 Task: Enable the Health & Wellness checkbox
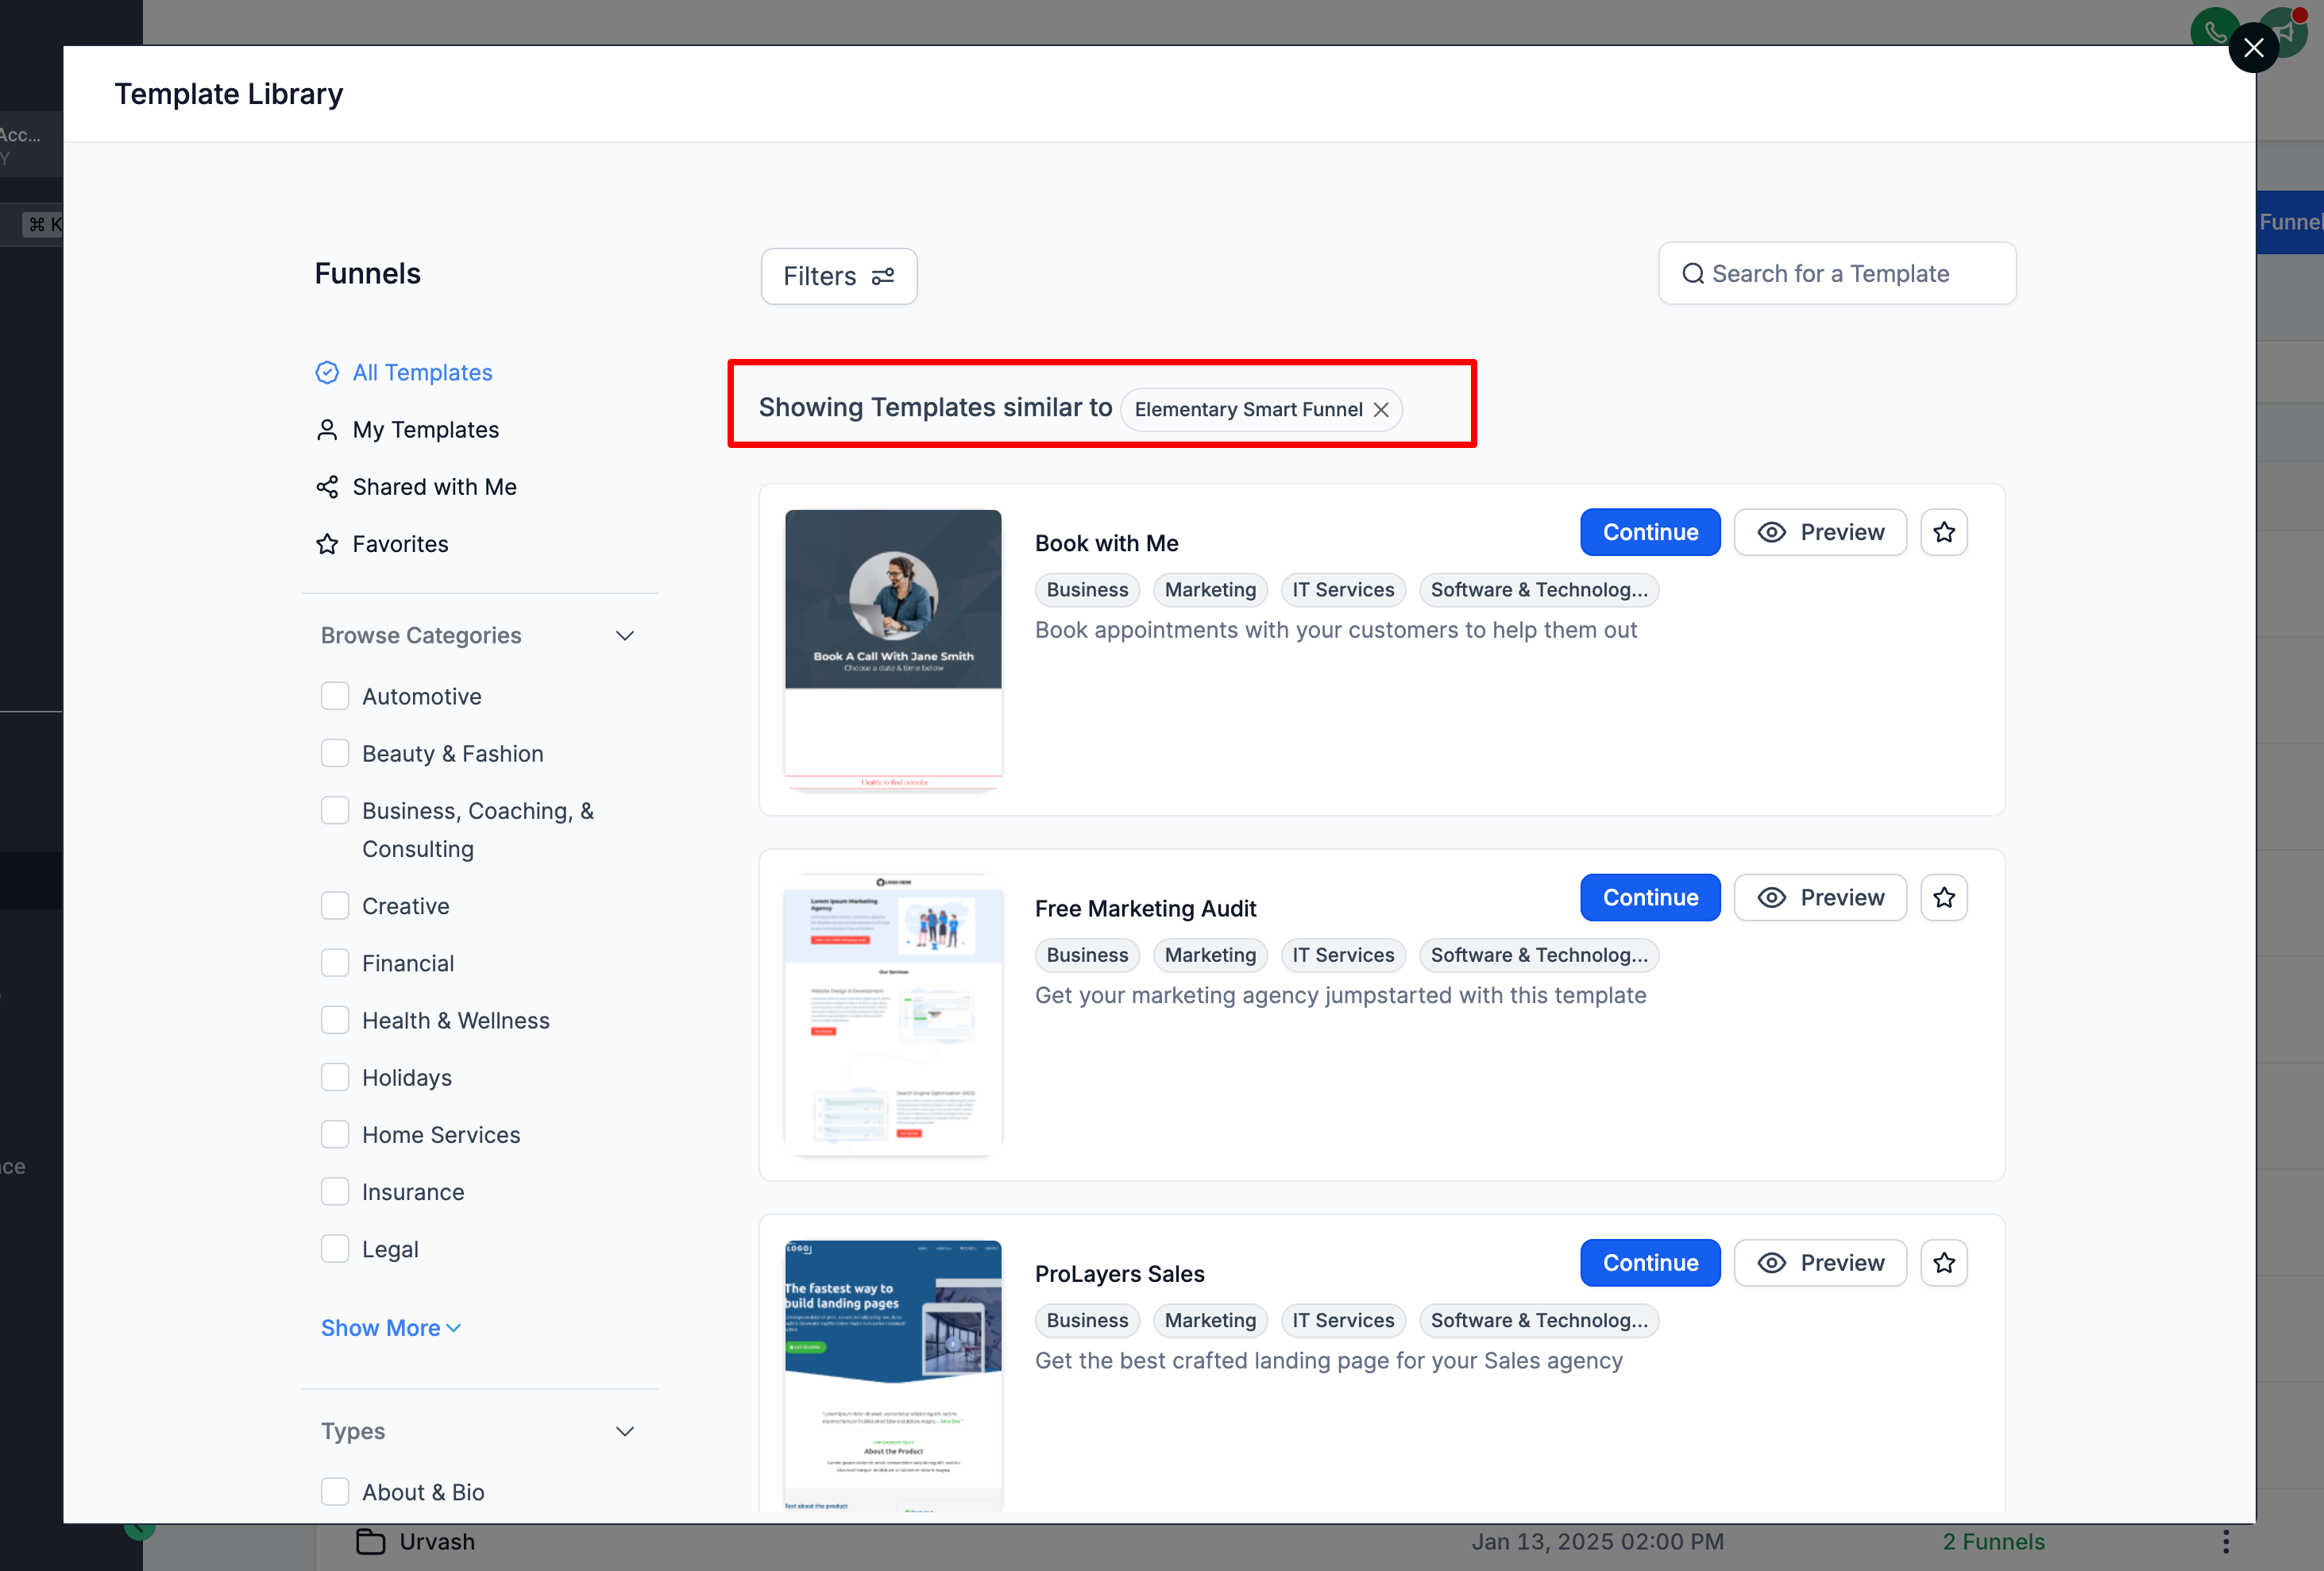pos(335,1020)
